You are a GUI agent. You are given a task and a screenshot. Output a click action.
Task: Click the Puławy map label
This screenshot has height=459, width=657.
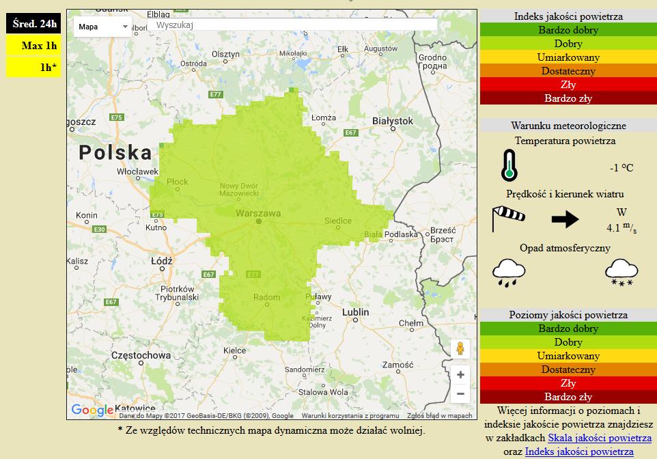coord(318,296)
